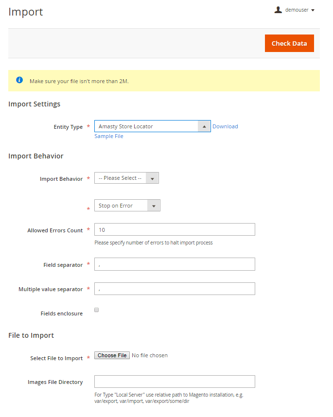Viewport: 333px width, 417px height.
Task: Click the Download link
Action: (x=225, y=126)
